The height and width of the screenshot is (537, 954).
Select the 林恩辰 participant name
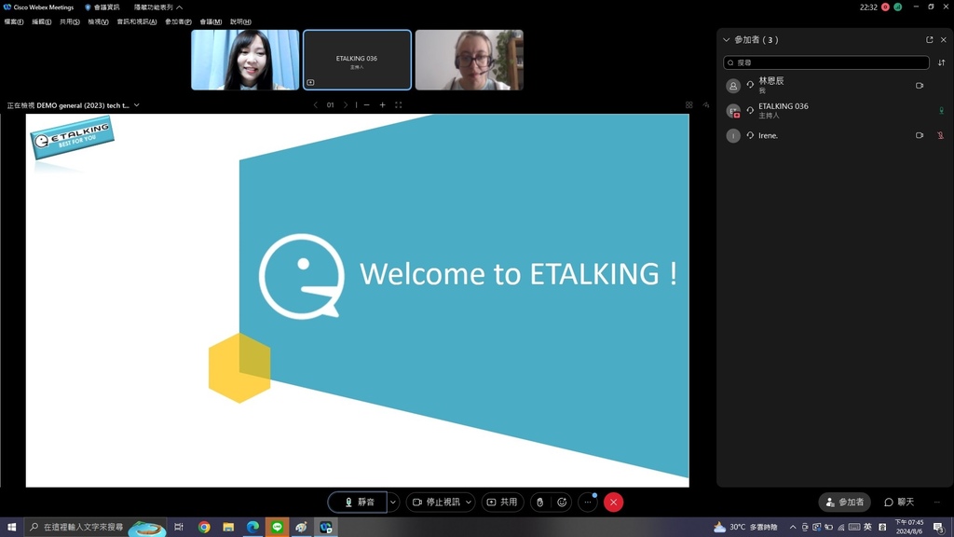point(770,81)
